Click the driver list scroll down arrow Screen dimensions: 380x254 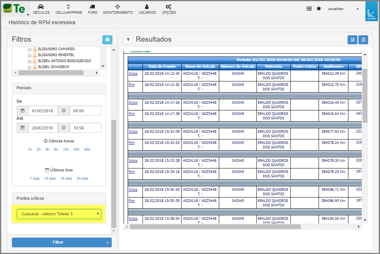click(x=103, y=66)
